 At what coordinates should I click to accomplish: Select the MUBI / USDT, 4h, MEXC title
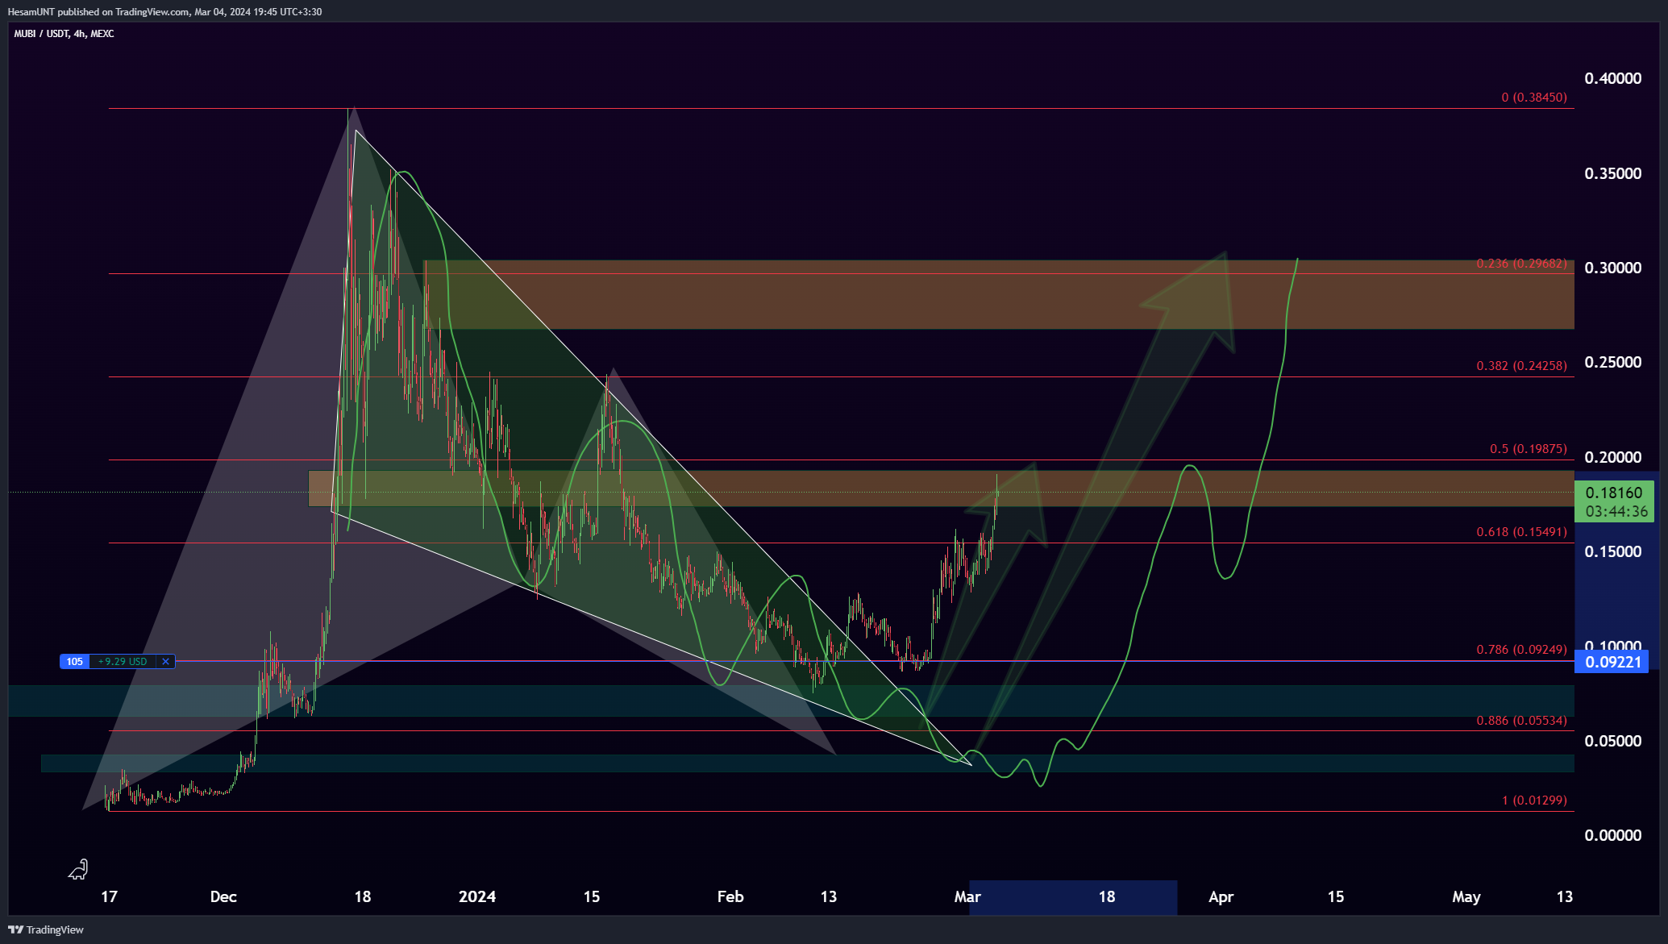click(64, 34)
